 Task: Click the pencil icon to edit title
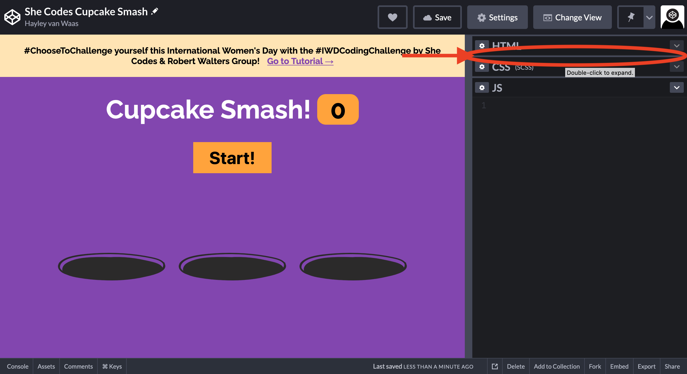pos(155,12)
